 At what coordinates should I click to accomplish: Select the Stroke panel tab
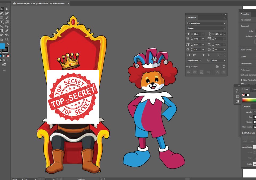(x=246, y=107)
